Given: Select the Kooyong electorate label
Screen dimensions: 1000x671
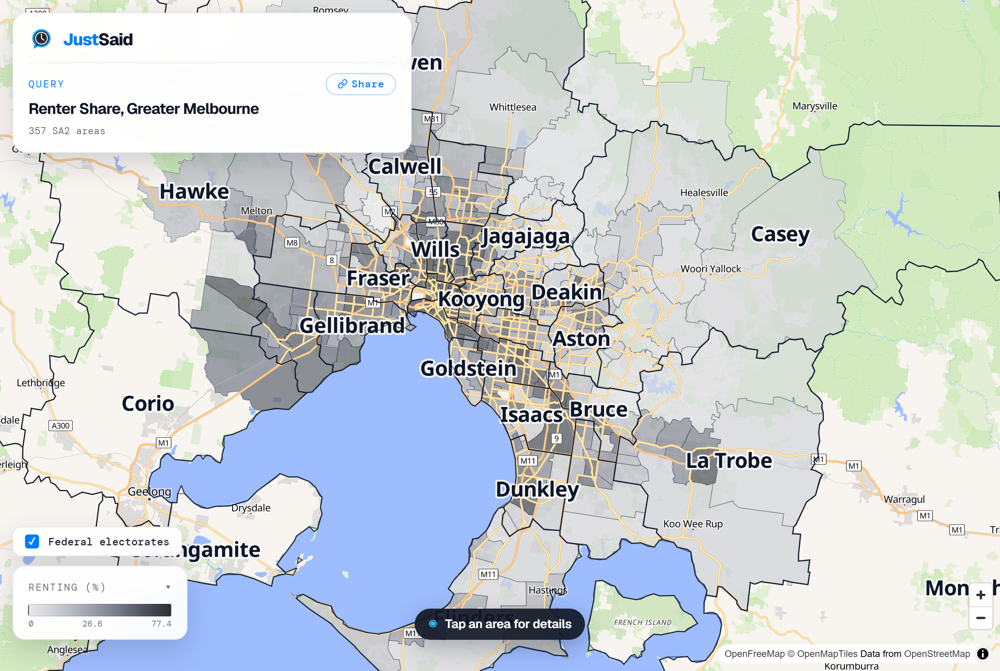Looking at the screenshot, I should (x=481, y=299).
